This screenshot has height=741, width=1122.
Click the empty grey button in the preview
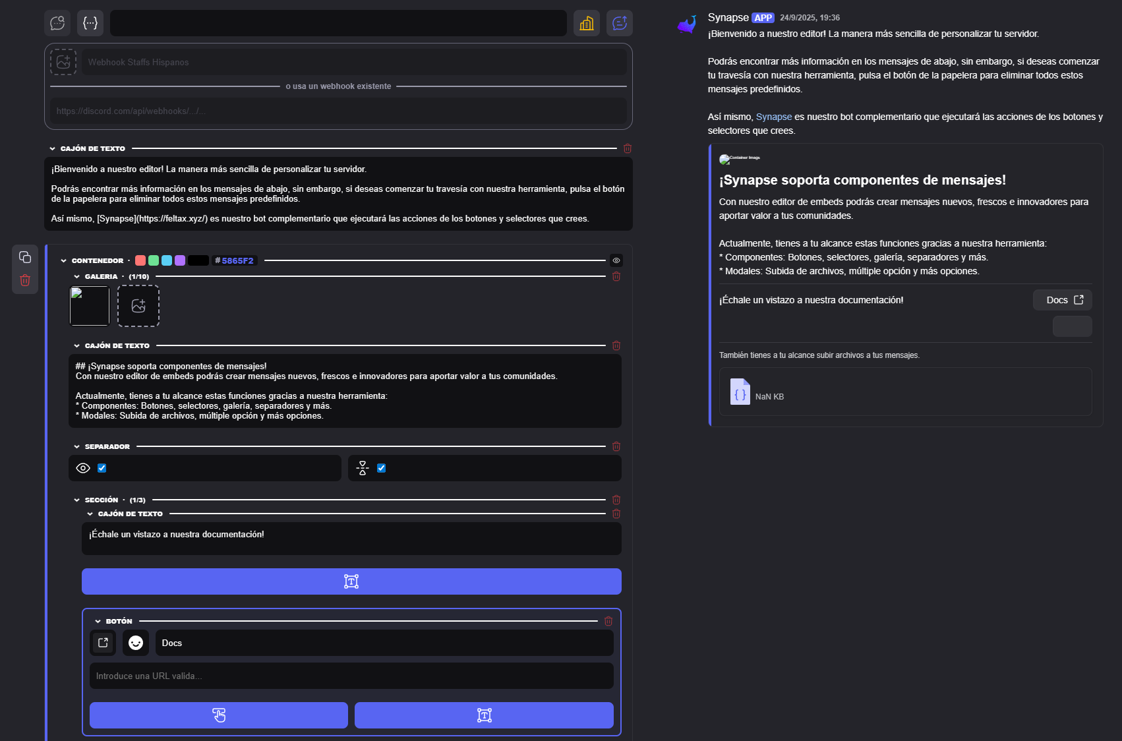pyautogui.click(x=1073, y=326)
